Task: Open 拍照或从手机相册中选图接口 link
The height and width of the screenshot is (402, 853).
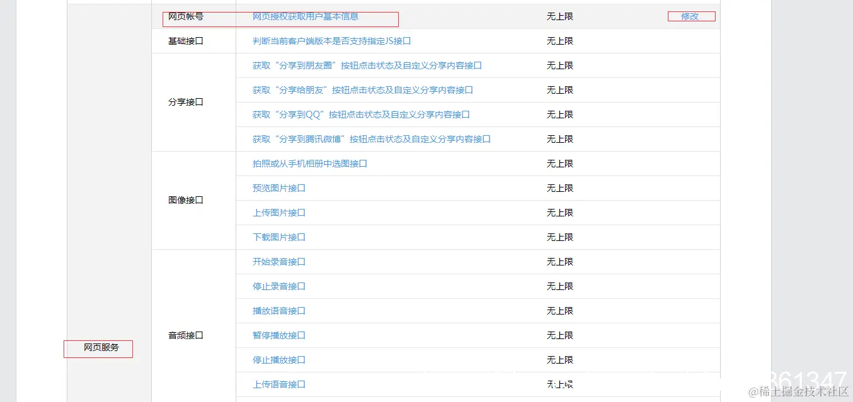Action: pos(309,164)
